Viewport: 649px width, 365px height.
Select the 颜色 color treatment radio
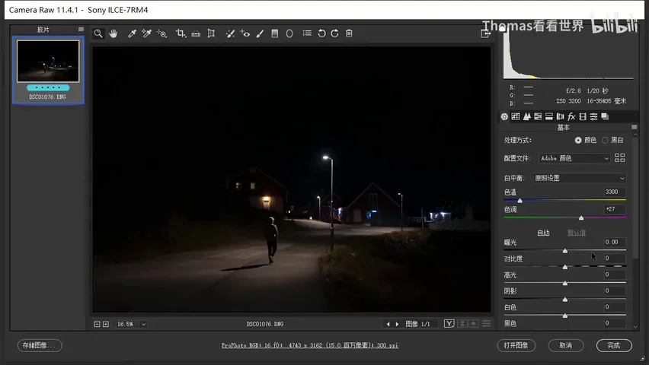coord(578,141)
